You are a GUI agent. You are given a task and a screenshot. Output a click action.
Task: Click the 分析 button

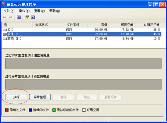[16, 97]
